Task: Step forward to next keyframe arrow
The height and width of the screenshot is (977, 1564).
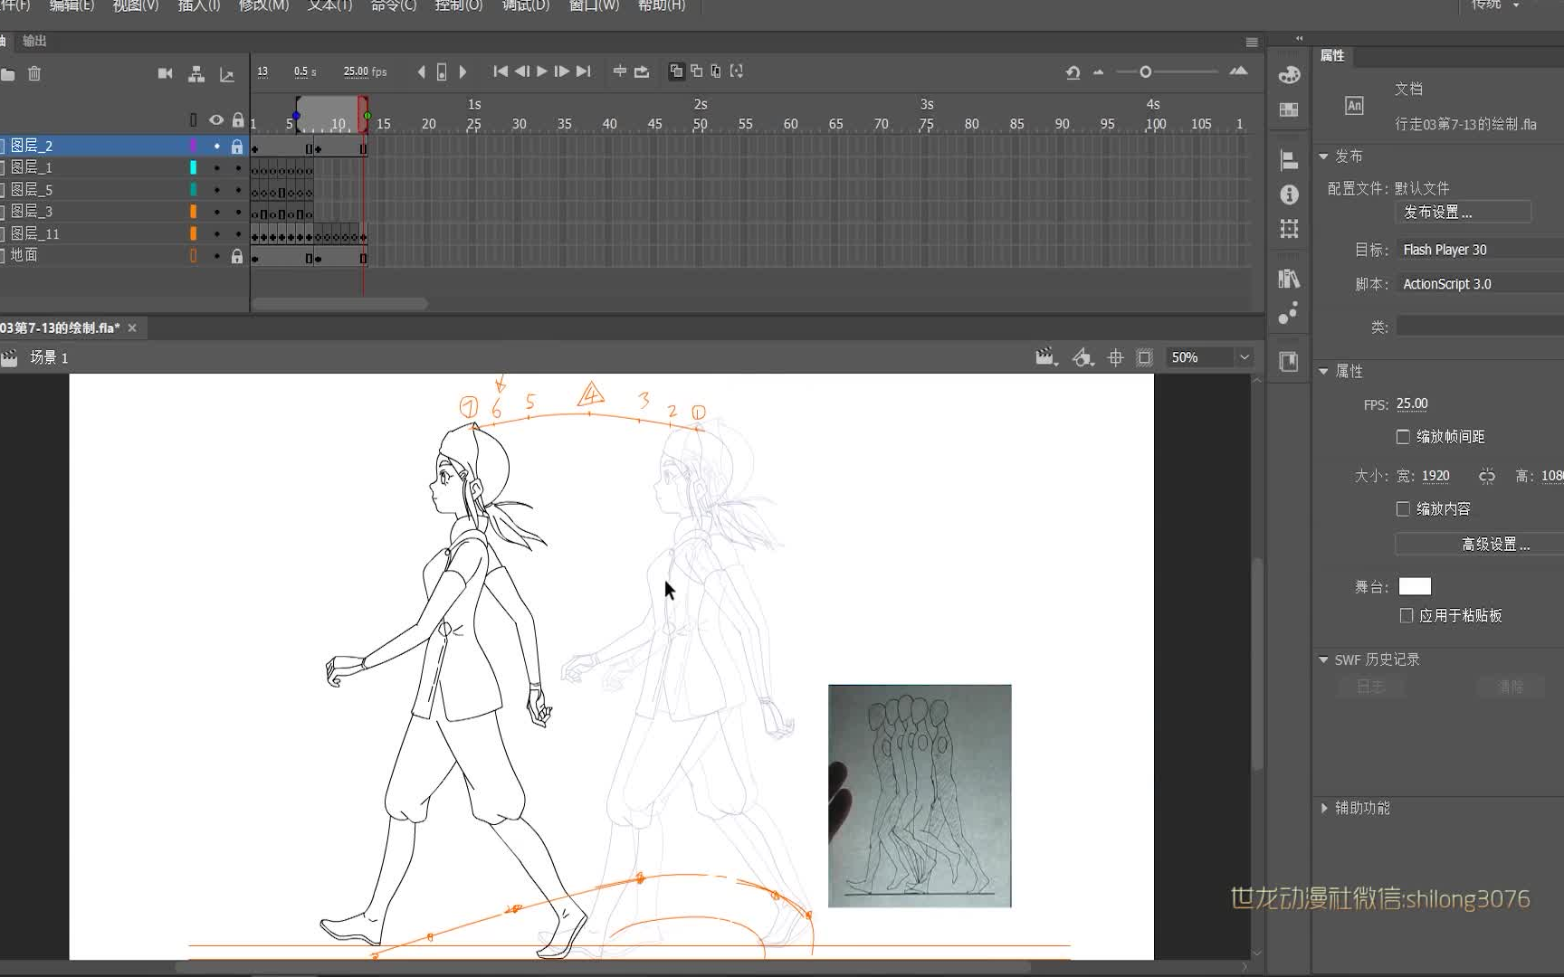Action: pos(463,71)
